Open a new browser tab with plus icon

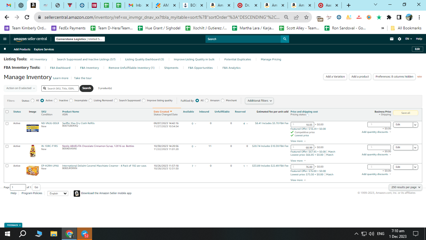coord(349,5)
